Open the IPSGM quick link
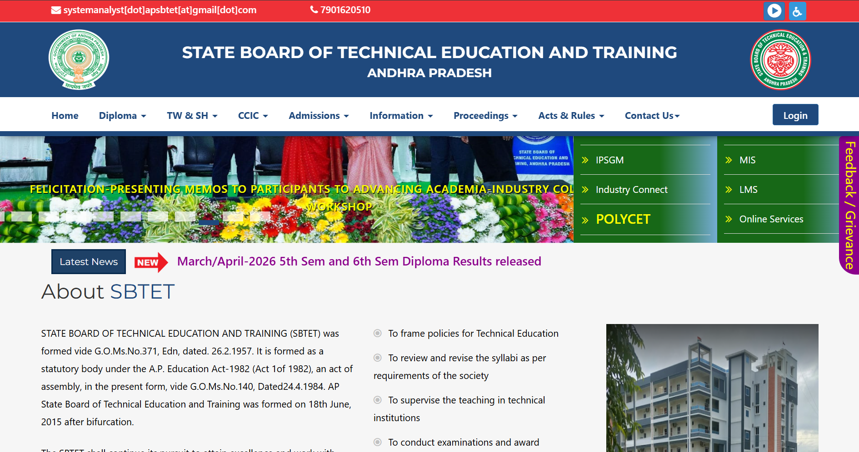859x452 pixels. coord(609,160)
